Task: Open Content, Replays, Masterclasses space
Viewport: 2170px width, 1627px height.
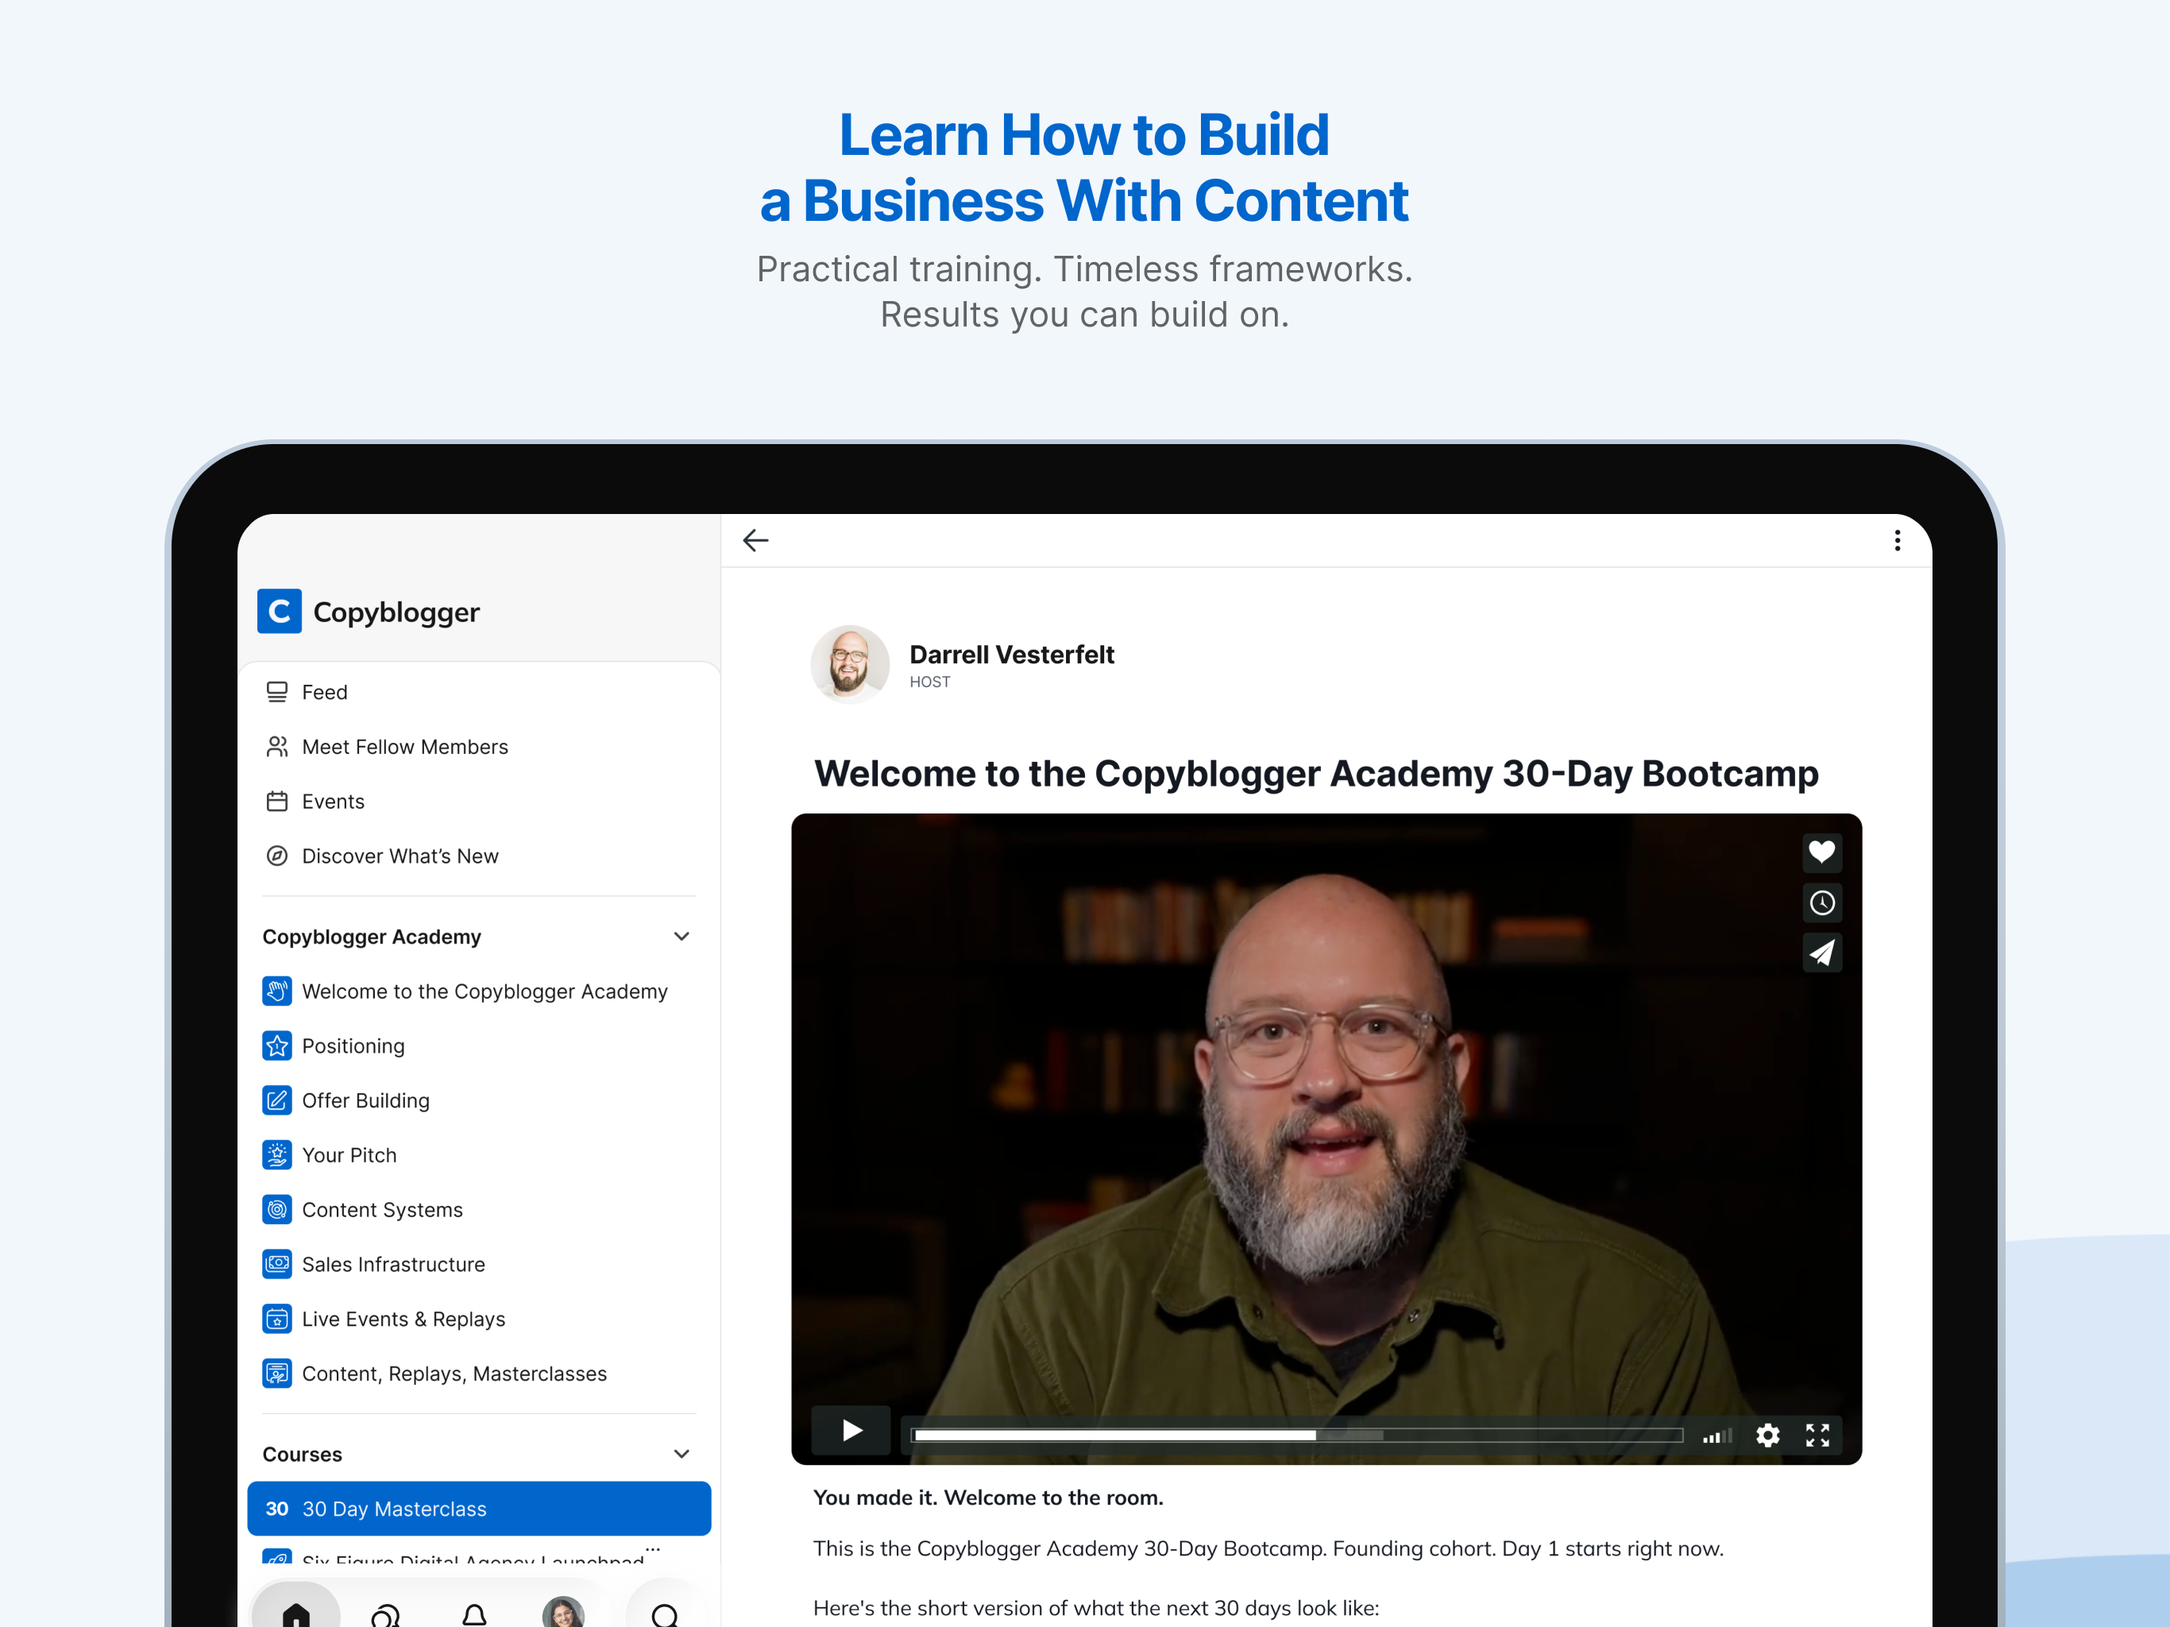Action: point(480,1374)
